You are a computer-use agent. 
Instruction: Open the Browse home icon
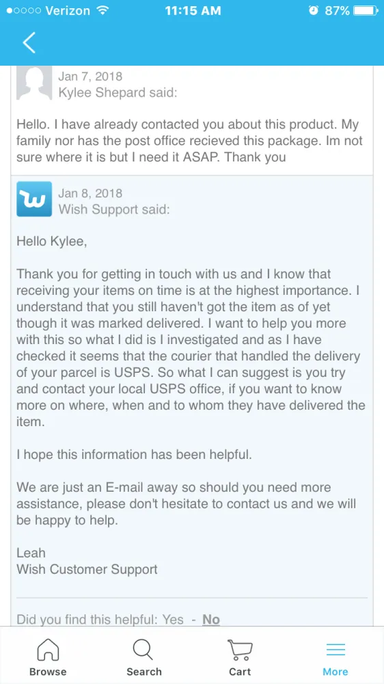[48, 650]
